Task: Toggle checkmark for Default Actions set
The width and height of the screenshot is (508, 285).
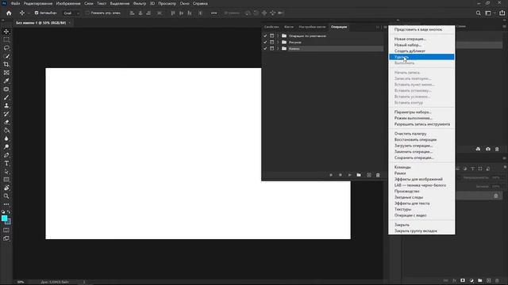Action: point(265,36)
